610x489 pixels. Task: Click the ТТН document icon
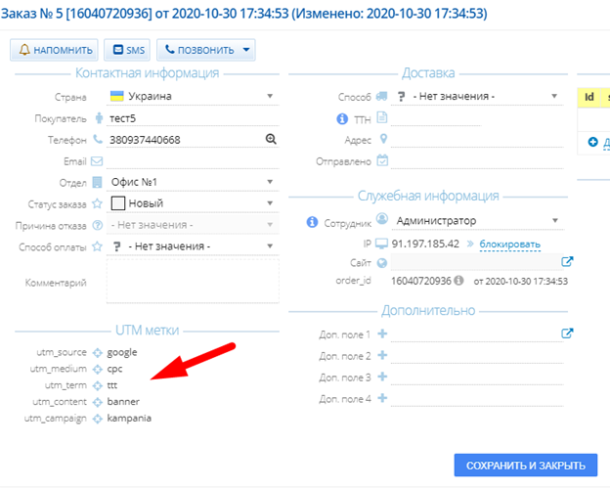382,117
